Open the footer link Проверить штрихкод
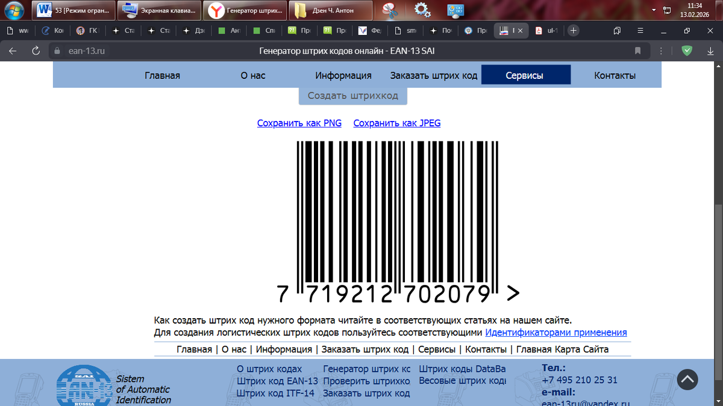This screenshot has width=723, height=406. pyautogui.click(x=367, y=381)
